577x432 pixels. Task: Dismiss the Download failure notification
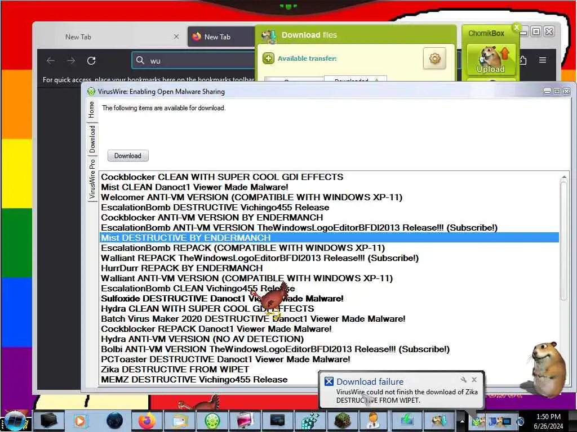click(x=474, y=380)
